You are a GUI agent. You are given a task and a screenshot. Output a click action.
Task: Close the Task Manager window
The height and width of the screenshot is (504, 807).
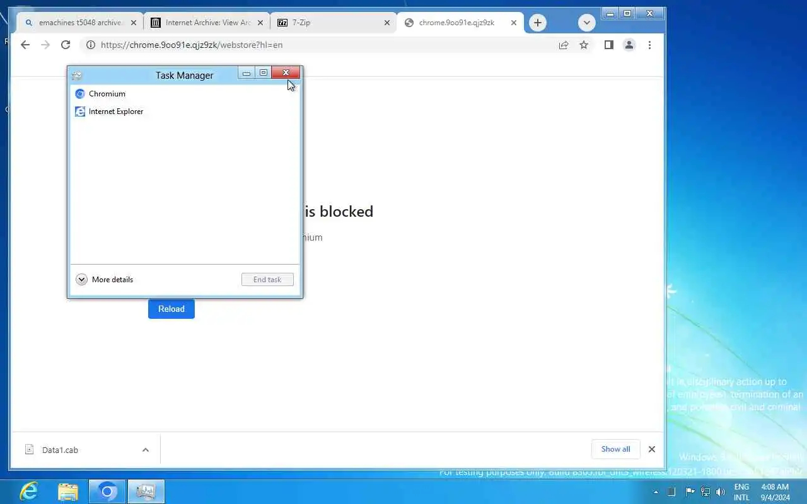(x=286, y=72)
